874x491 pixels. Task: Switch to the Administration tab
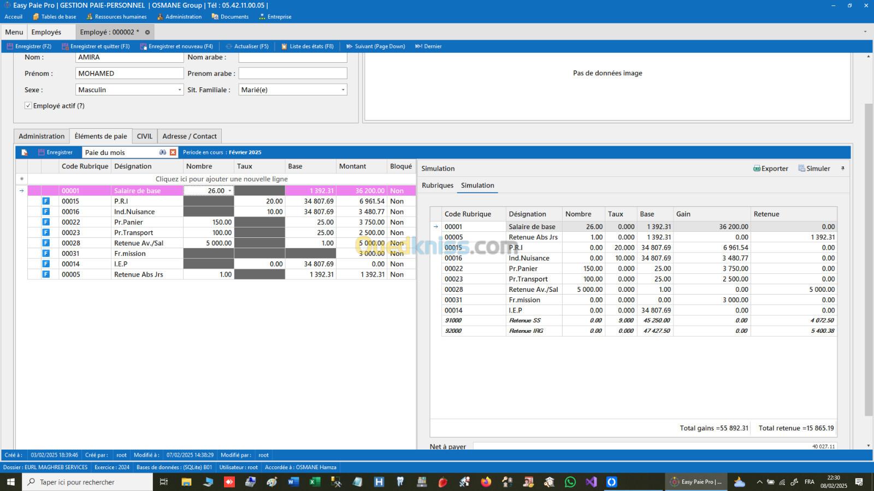click(42, 136)
